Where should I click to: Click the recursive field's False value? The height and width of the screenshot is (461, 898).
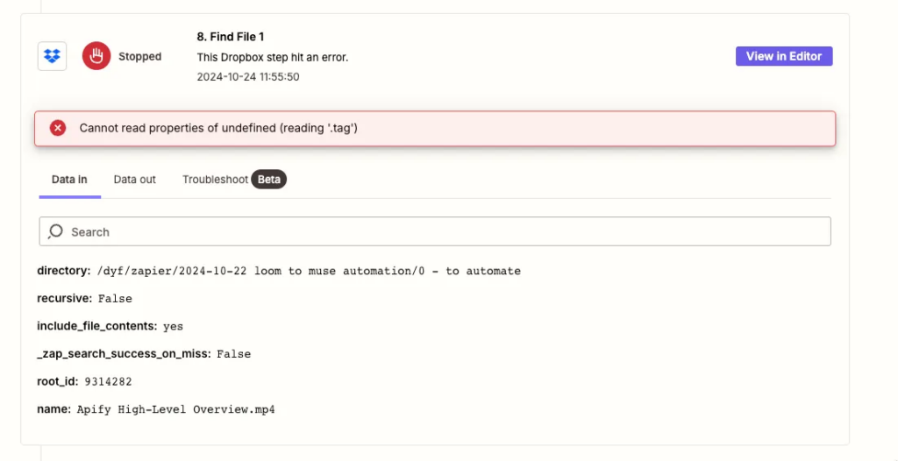pos(115,299)
